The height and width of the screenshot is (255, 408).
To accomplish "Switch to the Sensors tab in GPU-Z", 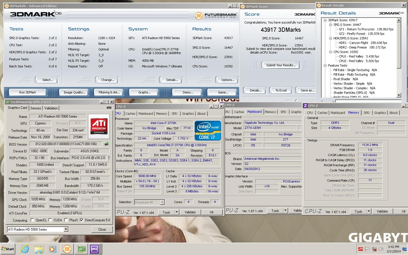I will [x=36, y=108].
